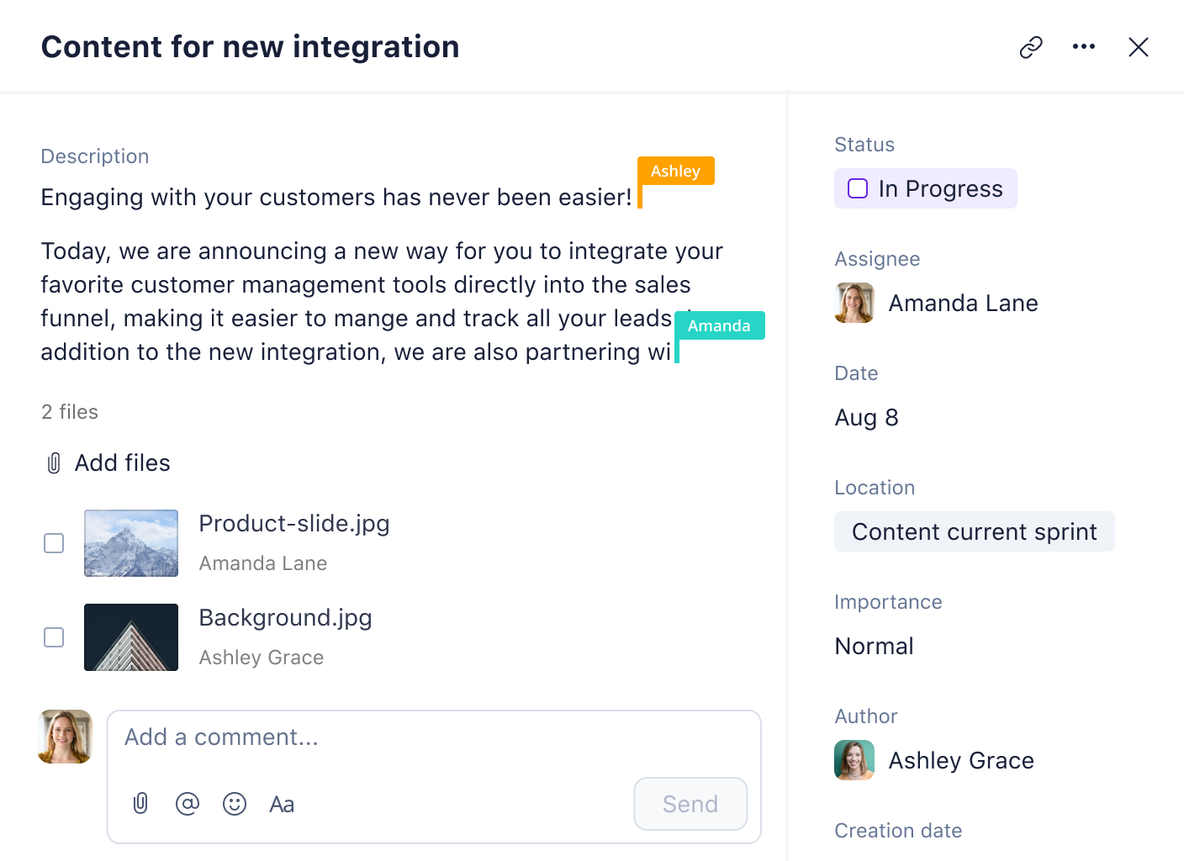Tick the In Progress status checkbox
1184x861 pixels.
(858, 188)
